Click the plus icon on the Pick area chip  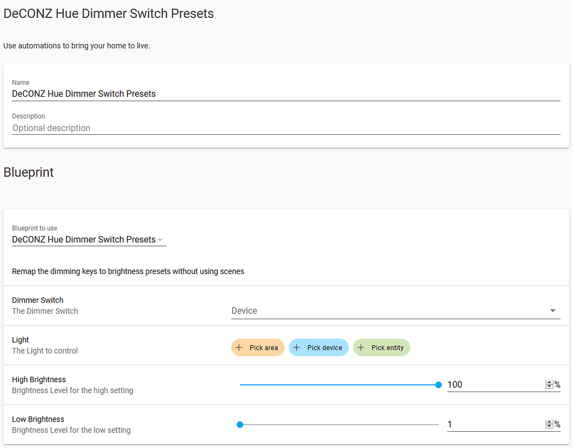click(239, 347)
